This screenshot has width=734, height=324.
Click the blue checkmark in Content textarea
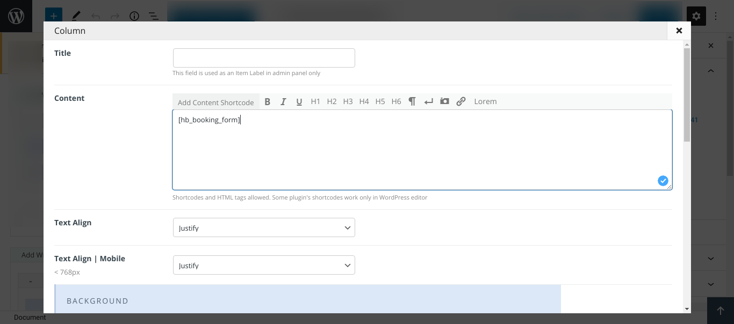(663, 181)
